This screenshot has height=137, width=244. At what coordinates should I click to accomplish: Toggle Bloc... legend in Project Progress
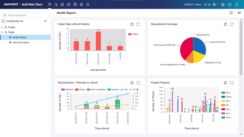tap(226, 93)
